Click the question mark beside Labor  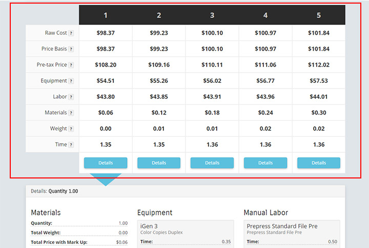tap(71, 97)
